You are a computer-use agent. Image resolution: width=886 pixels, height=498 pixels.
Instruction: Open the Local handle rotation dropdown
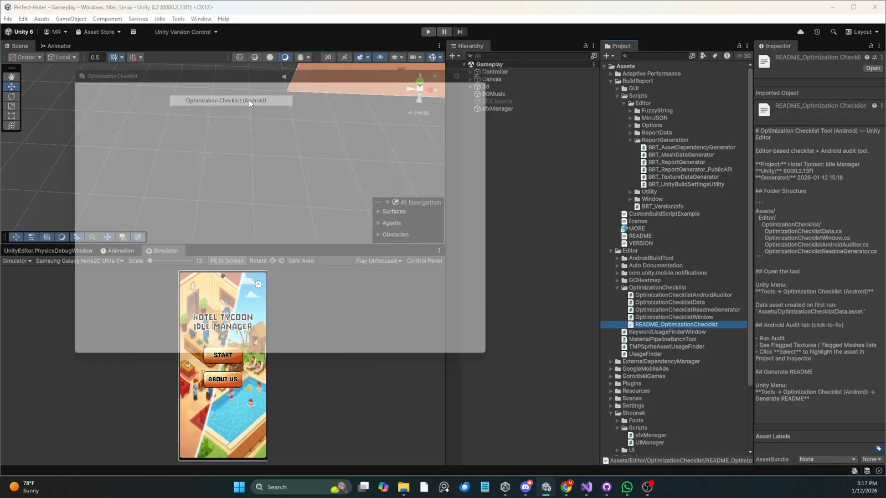62,57
